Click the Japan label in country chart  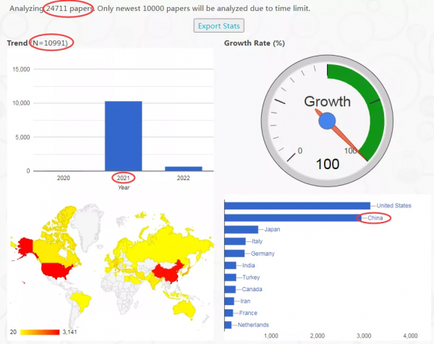click(272, 230)
